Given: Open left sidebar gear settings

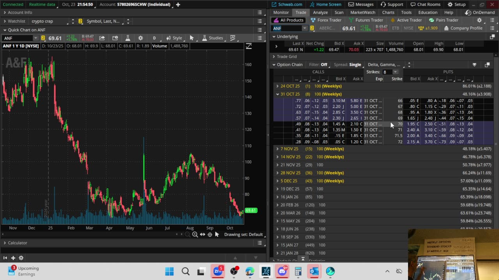Looking at the screenshot, I should 21,258.
